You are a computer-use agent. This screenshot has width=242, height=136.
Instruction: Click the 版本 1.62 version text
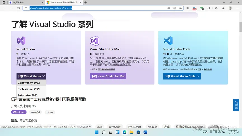pos(180,54)
